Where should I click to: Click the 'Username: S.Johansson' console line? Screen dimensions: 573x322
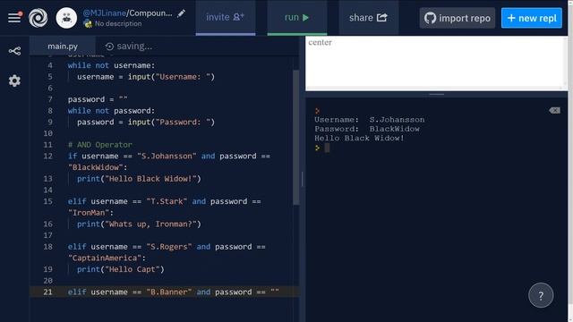tap(370, 120)
